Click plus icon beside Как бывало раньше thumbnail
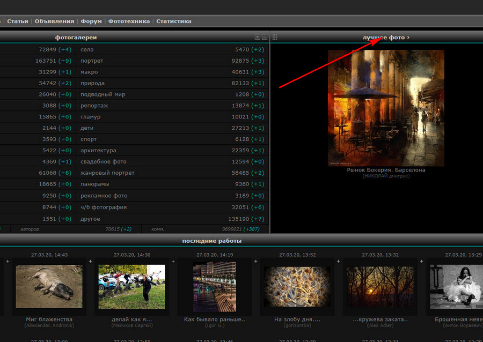The height and width of the screenshot is (342, 483). pyautogui.click(x=173, y=262)
